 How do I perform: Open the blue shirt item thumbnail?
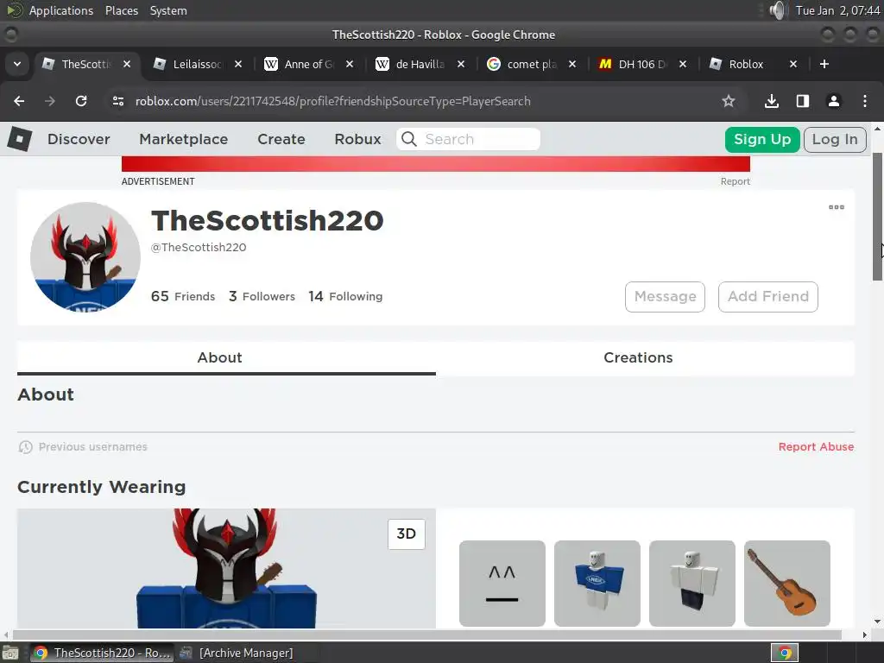(597, 584)
